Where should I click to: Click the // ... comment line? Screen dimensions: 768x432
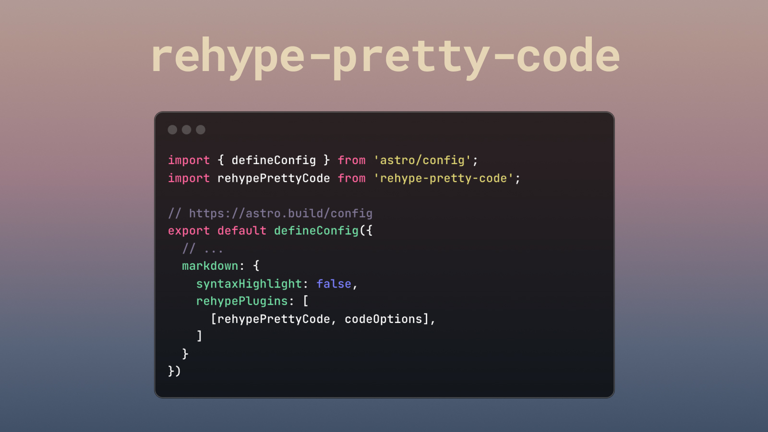pyautogui.click(x=203, y=248)
